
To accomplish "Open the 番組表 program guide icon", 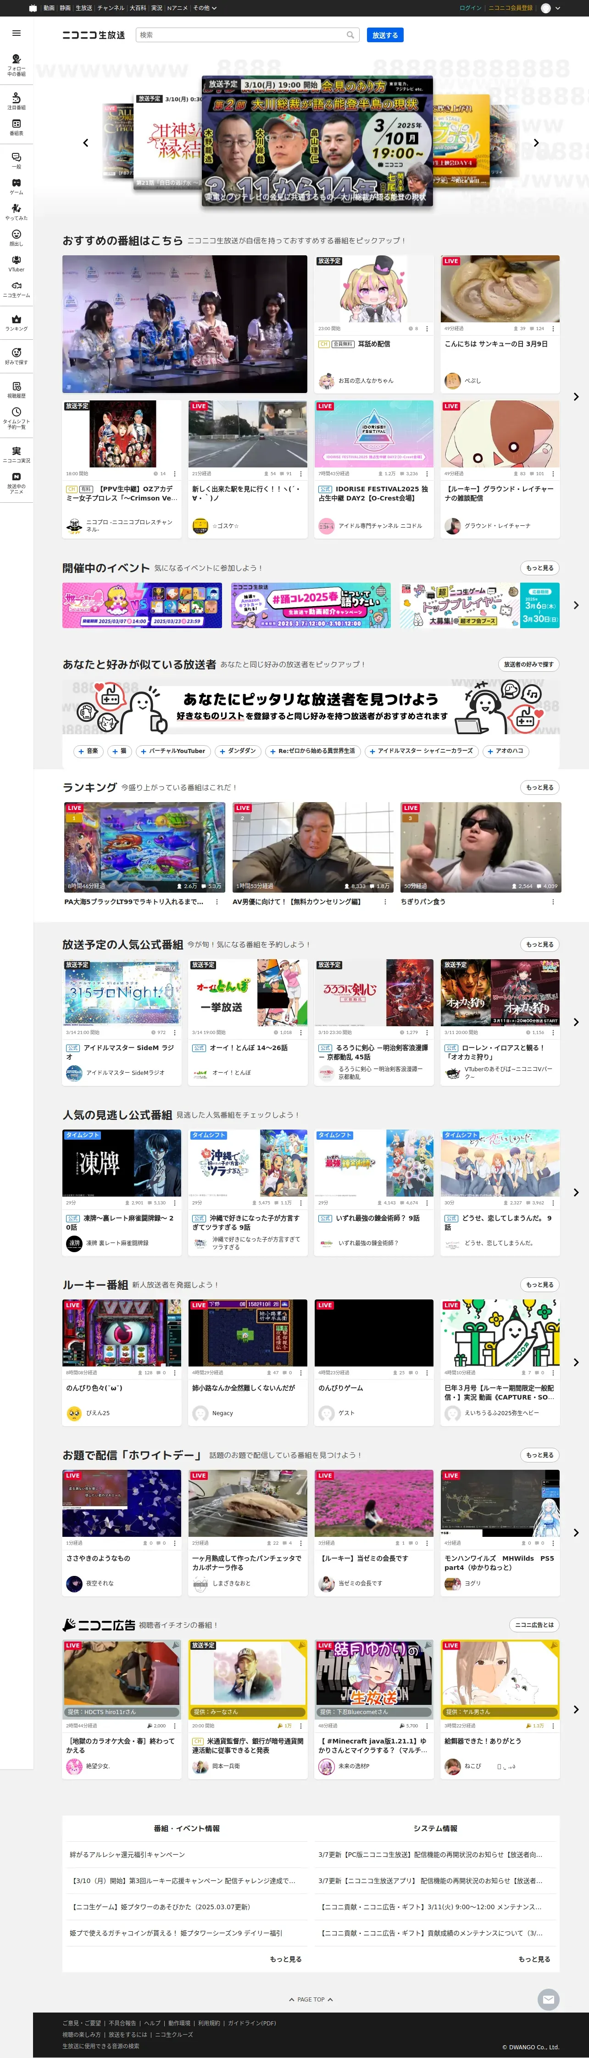I will click(16, 128).
